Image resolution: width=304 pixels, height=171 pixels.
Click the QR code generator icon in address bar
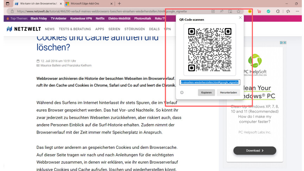[x=213, y=11]
